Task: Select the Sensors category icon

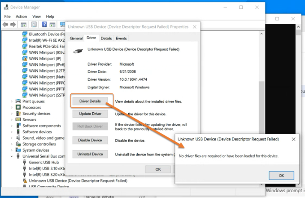Action: 19,119
